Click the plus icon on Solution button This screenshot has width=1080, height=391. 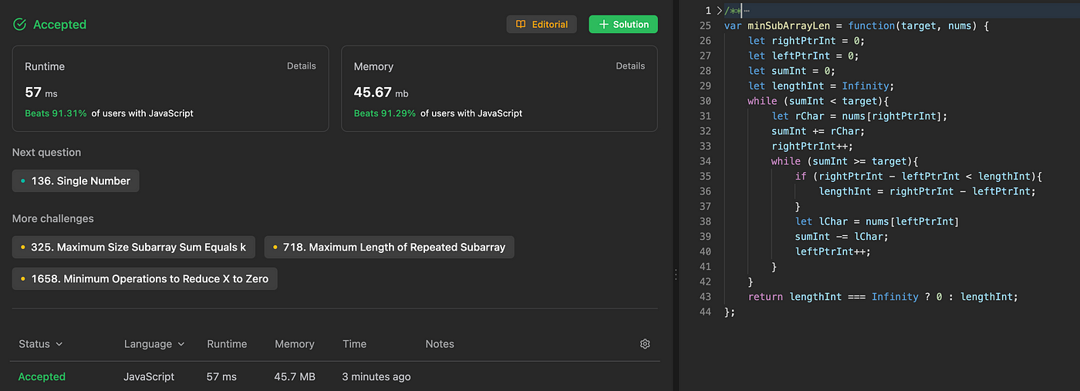coord(603,25)
